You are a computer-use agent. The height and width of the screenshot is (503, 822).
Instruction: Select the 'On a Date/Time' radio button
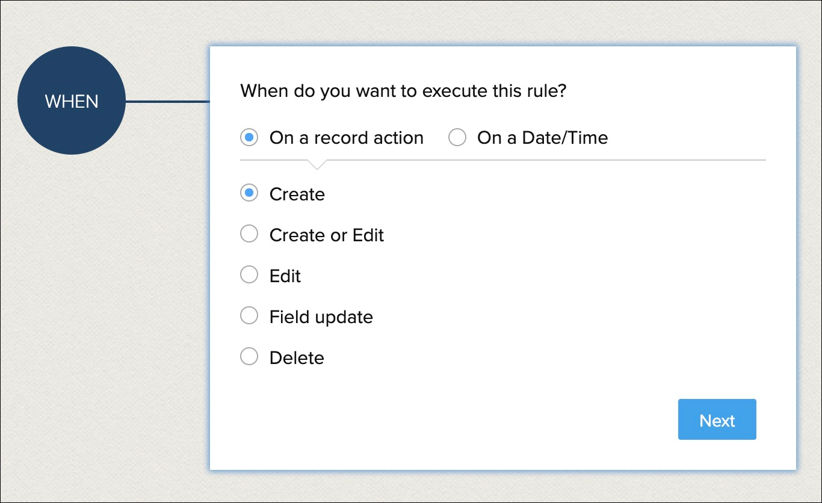(x=457, y=138)
